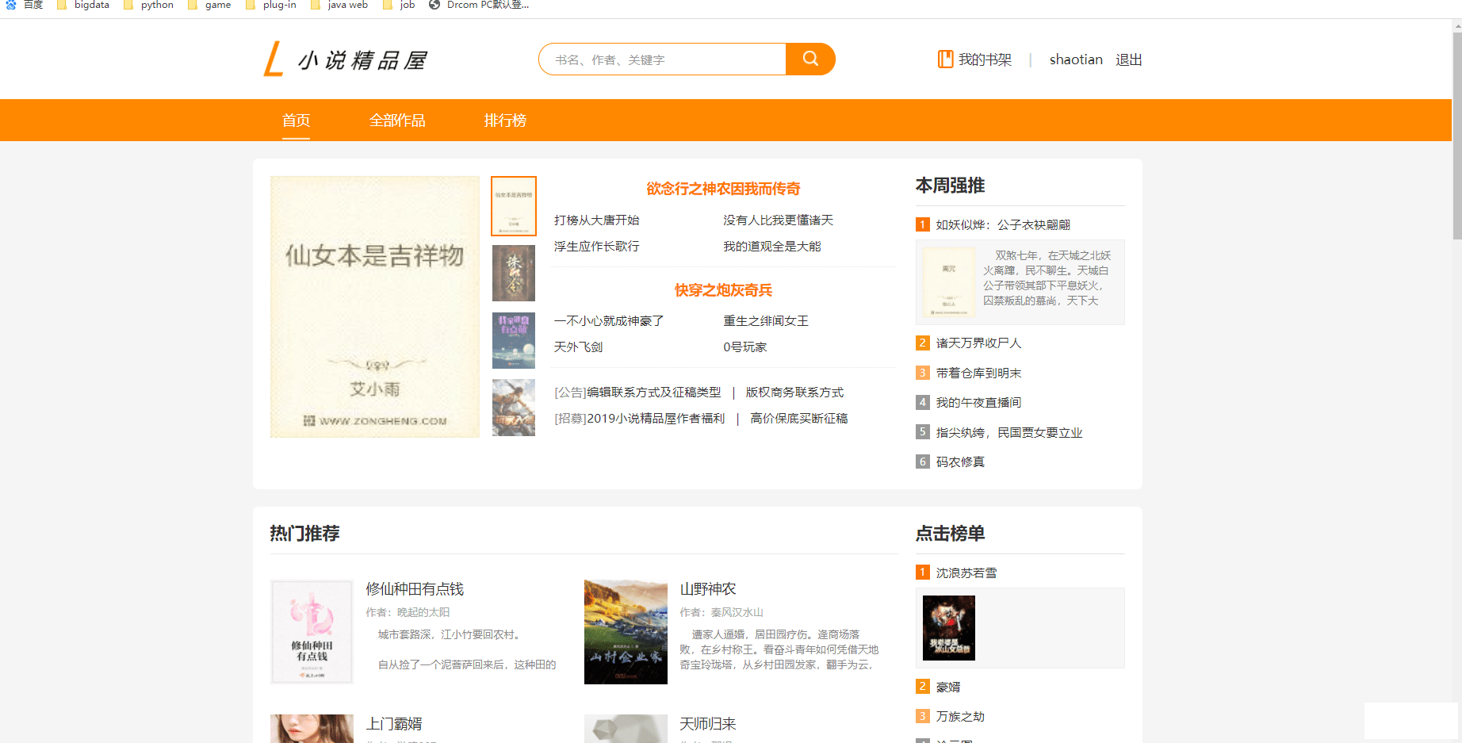Click inside the book search field
This screenshot has width=1462, height=743.
[x=663, y=59]
